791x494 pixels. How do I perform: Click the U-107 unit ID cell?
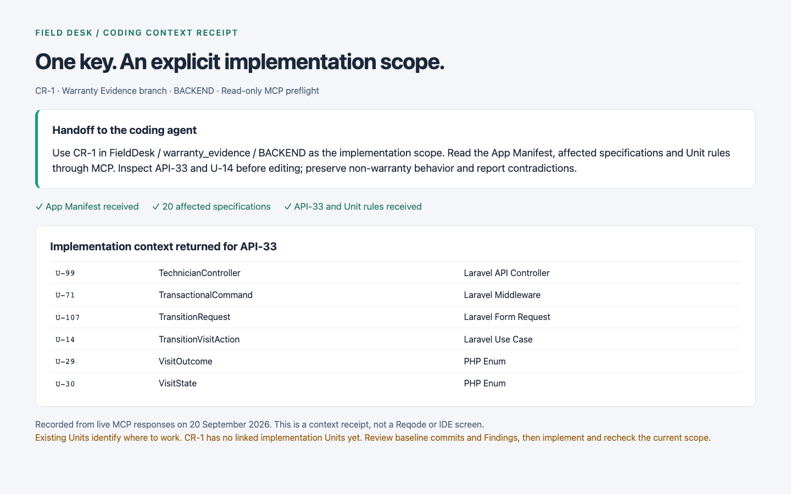click(68, 317)
